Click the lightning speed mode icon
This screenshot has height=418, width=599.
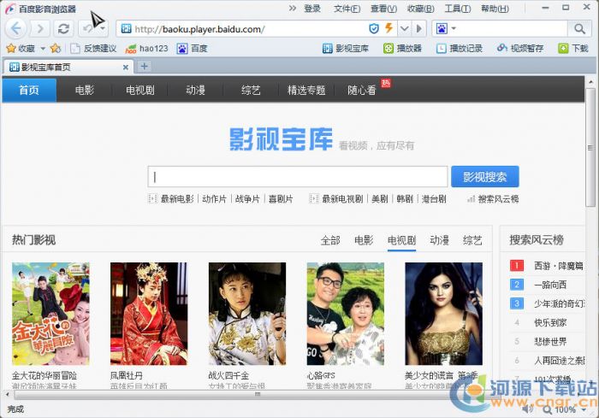point(388,28)
